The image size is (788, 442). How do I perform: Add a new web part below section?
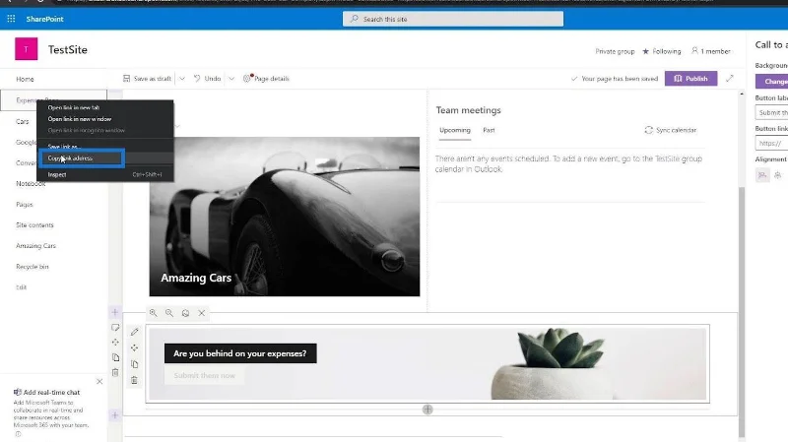click(427, 410)
